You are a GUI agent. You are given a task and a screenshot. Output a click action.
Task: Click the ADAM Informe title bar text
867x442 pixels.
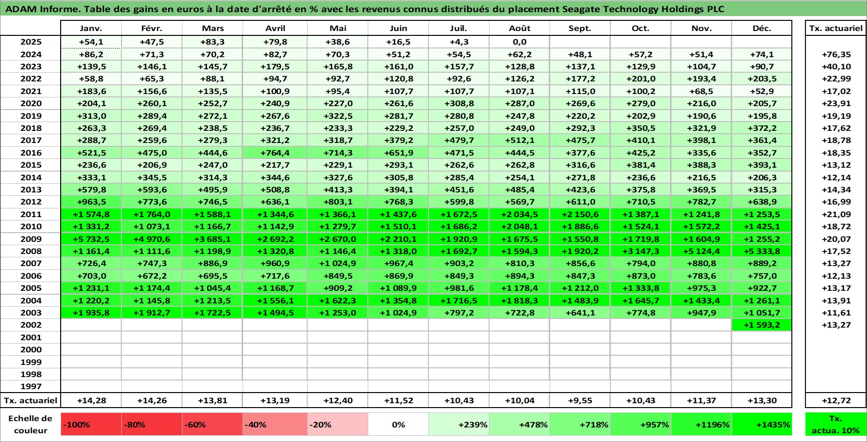[x=365, y=9]
